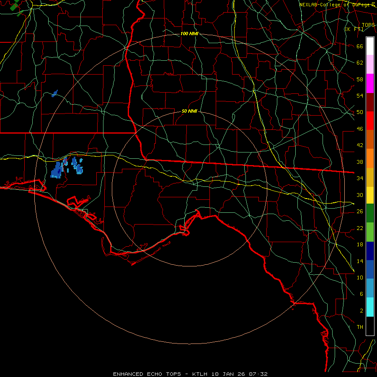The width and height of the screenshot is (377, 377).
Task: Click the maroon band of the legend
Action: (x=370, y=102)
